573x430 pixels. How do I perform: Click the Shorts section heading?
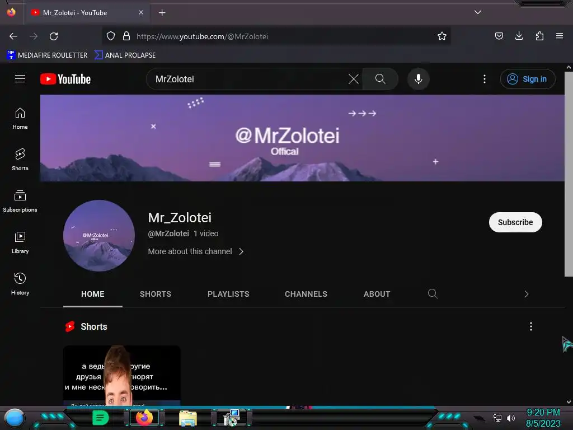click(94, 326)
